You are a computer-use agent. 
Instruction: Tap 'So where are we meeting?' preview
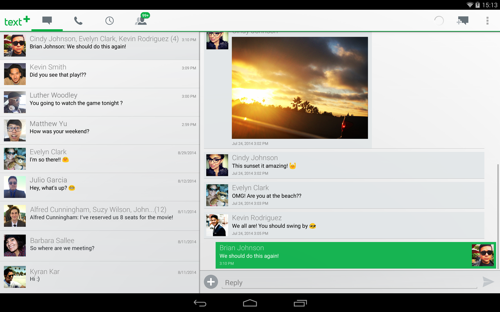[62, 248]
